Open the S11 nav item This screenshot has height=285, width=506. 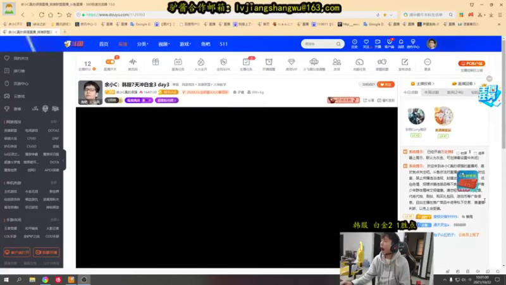(x=224, y=44)
